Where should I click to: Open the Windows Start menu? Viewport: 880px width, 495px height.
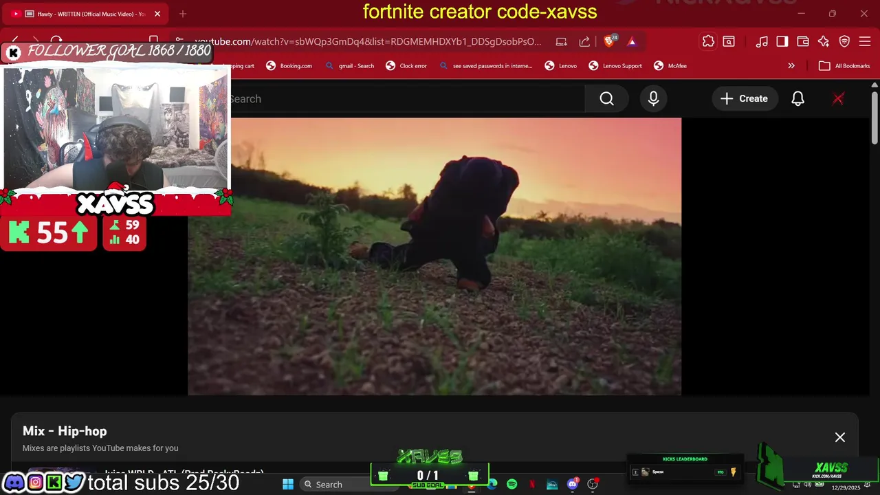point(288,485)
